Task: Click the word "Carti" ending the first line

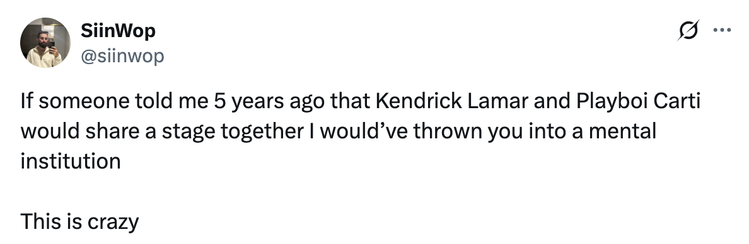Action: point(677,101)
